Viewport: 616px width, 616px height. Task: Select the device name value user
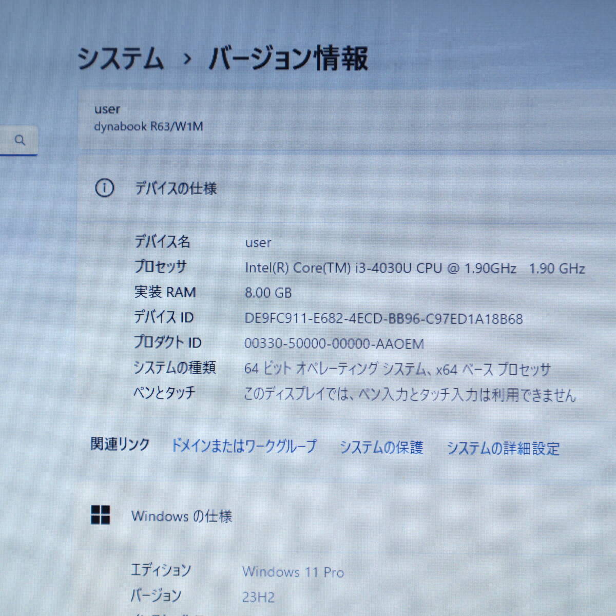(258, 243)
